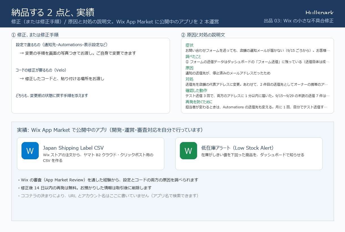Screen dimensions: 345x232
Task: Click the 出品 03: Wix の小さな不具合修正 label
Action: [299, 21]
